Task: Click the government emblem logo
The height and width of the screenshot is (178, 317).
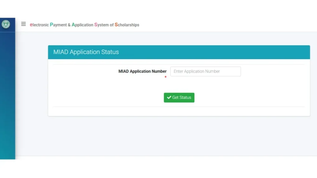Action: [x=6, y=24]
